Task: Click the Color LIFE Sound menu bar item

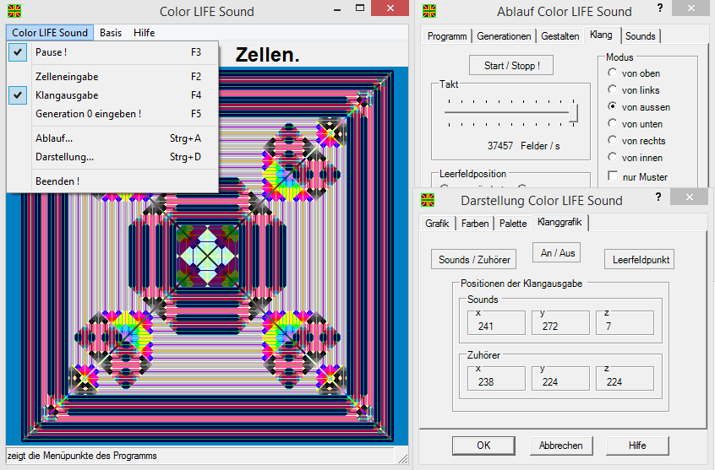Action: pyautogui.click(x=50, y=33)
